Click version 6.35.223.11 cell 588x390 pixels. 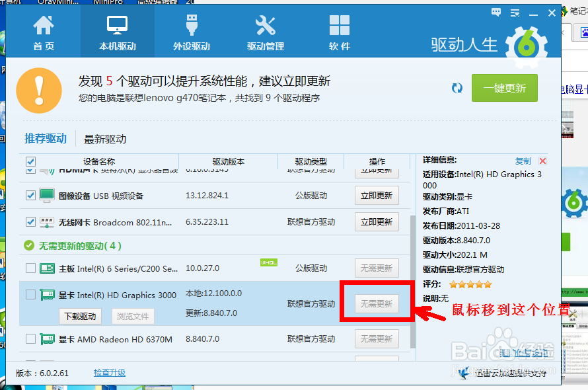point(207,222)
